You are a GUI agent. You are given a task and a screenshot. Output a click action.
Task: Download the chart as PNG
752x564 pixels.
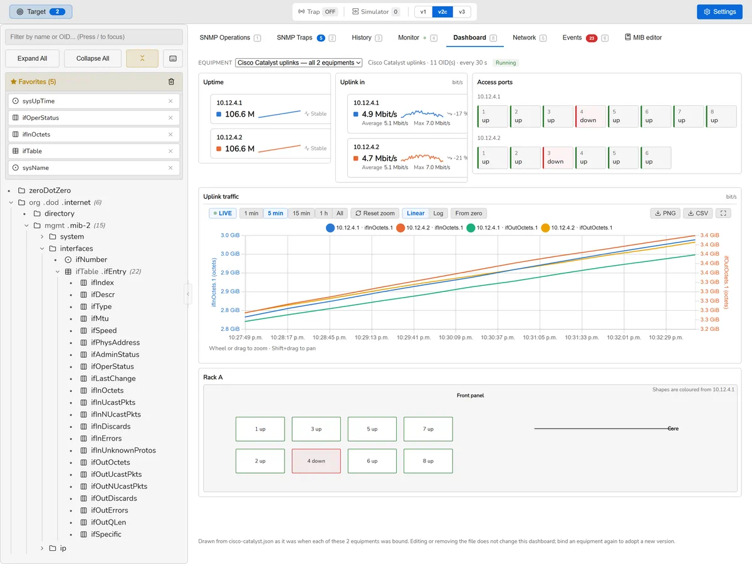tap(665, 213)
